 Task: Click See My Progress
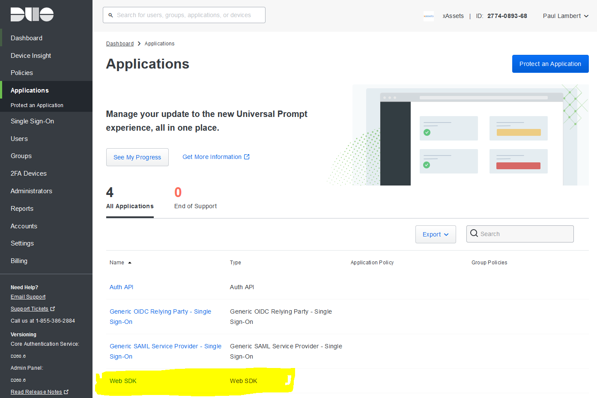click(x=137, y=157)
